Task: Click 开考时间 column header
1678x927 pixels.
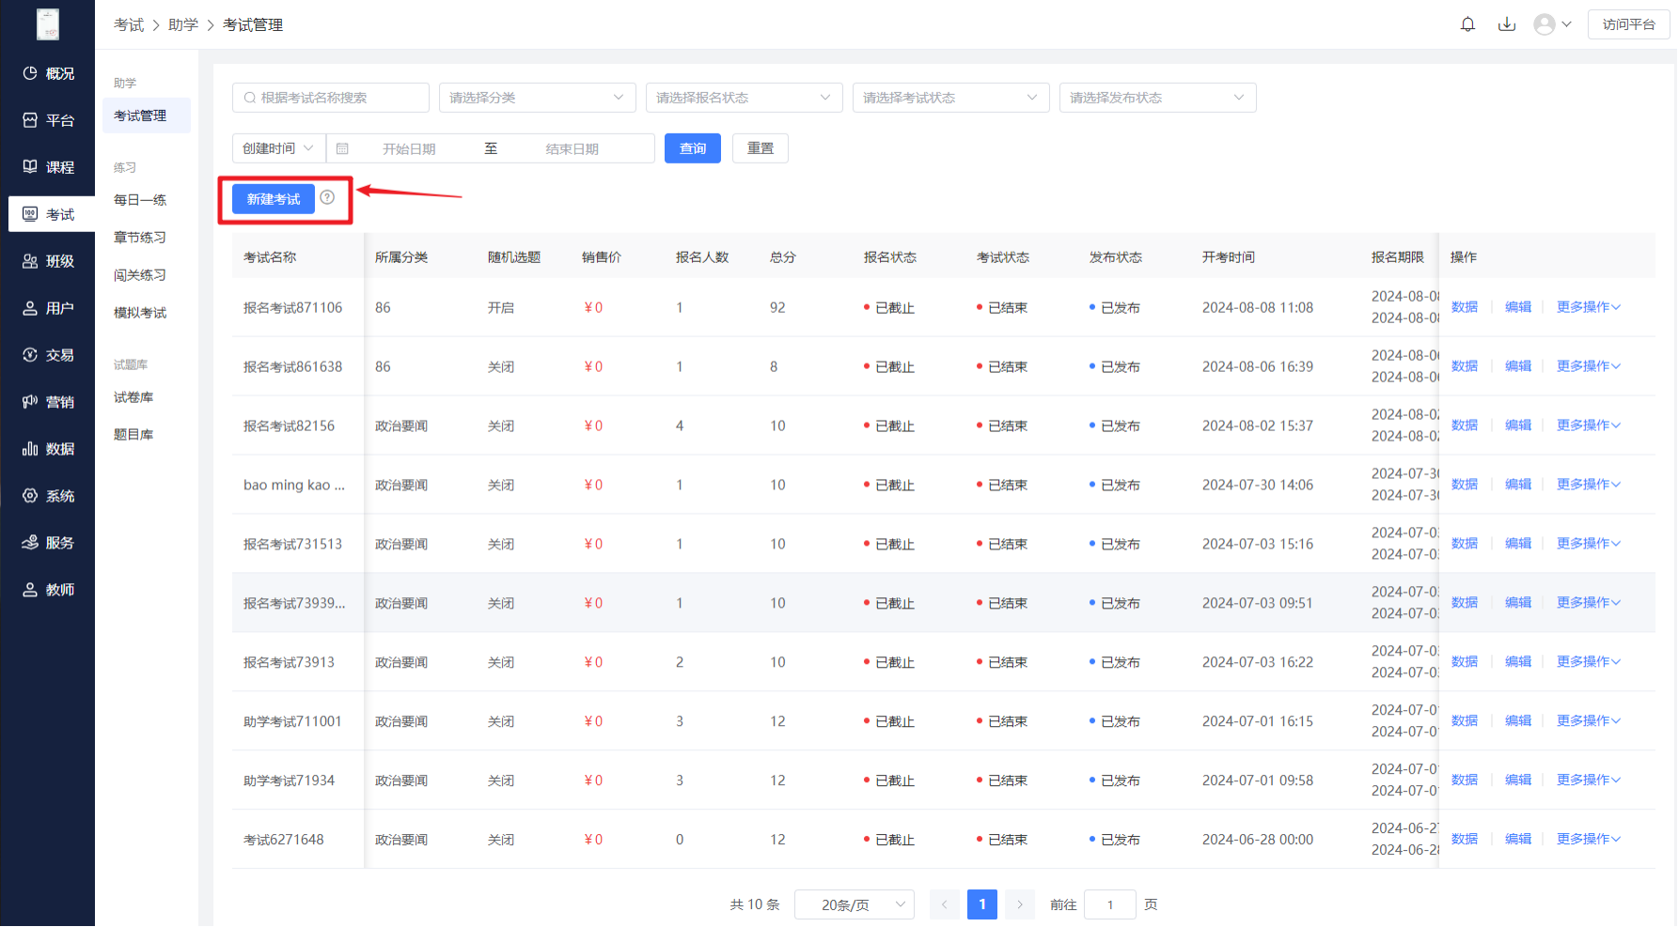Action: click(1229, 257)
